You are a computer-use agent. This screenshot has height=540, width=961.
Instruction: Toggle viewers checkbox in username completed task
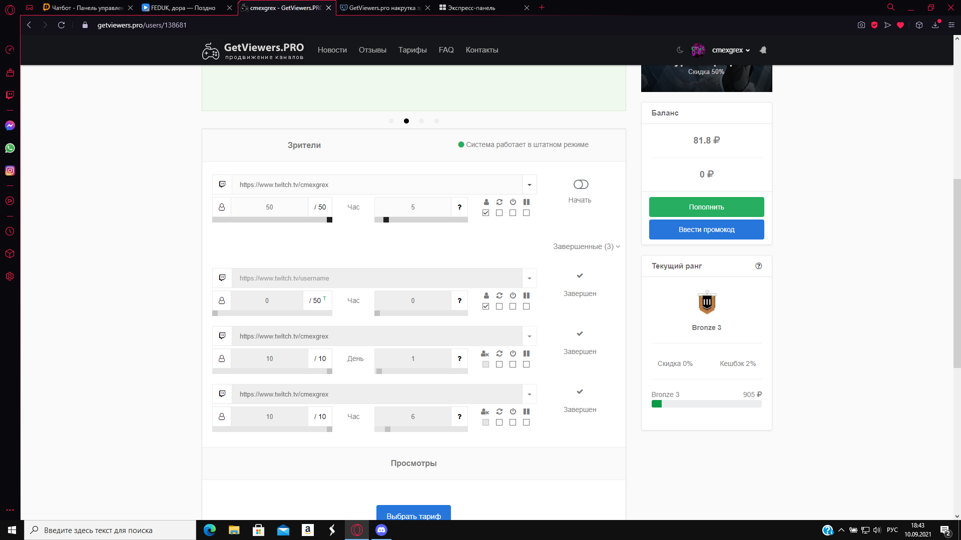(x=486, y=306)
